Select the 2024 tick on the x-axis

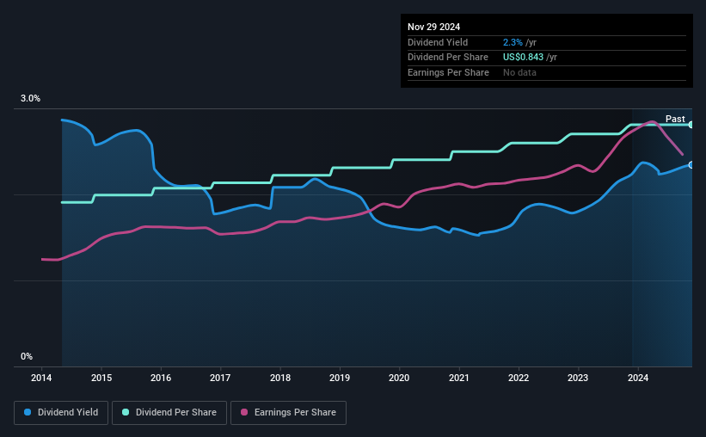pos(638,378)
